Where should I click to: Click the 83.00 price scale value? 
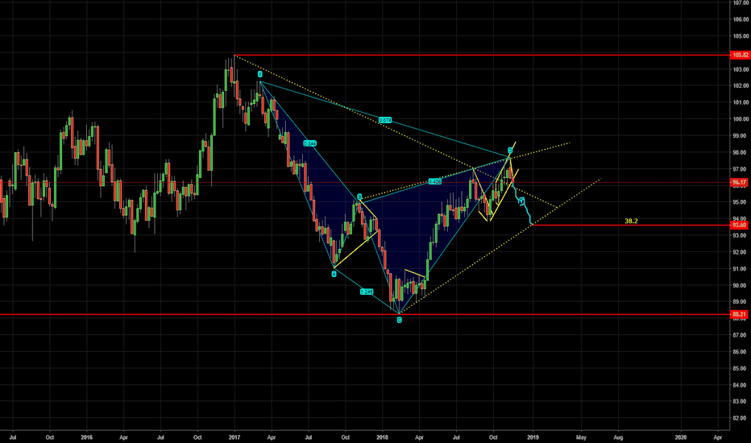[741, 401]
